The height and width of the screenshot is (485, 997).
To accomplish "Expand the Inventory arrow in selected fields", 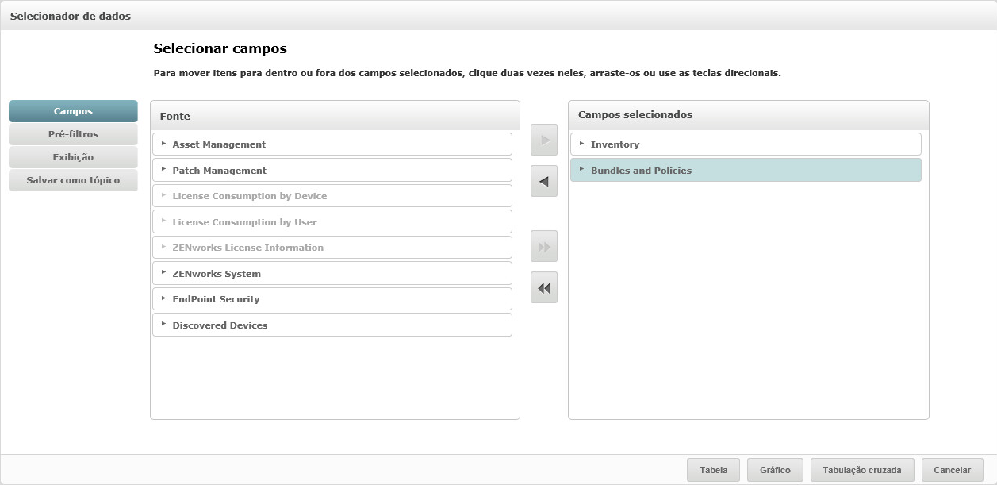I will coord(581,144).
